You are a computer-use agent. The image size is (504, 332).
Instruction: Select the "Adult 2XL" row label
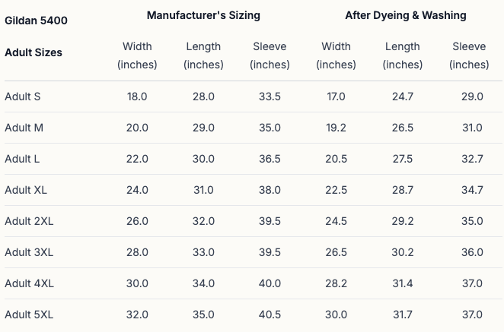click(29, 221)
